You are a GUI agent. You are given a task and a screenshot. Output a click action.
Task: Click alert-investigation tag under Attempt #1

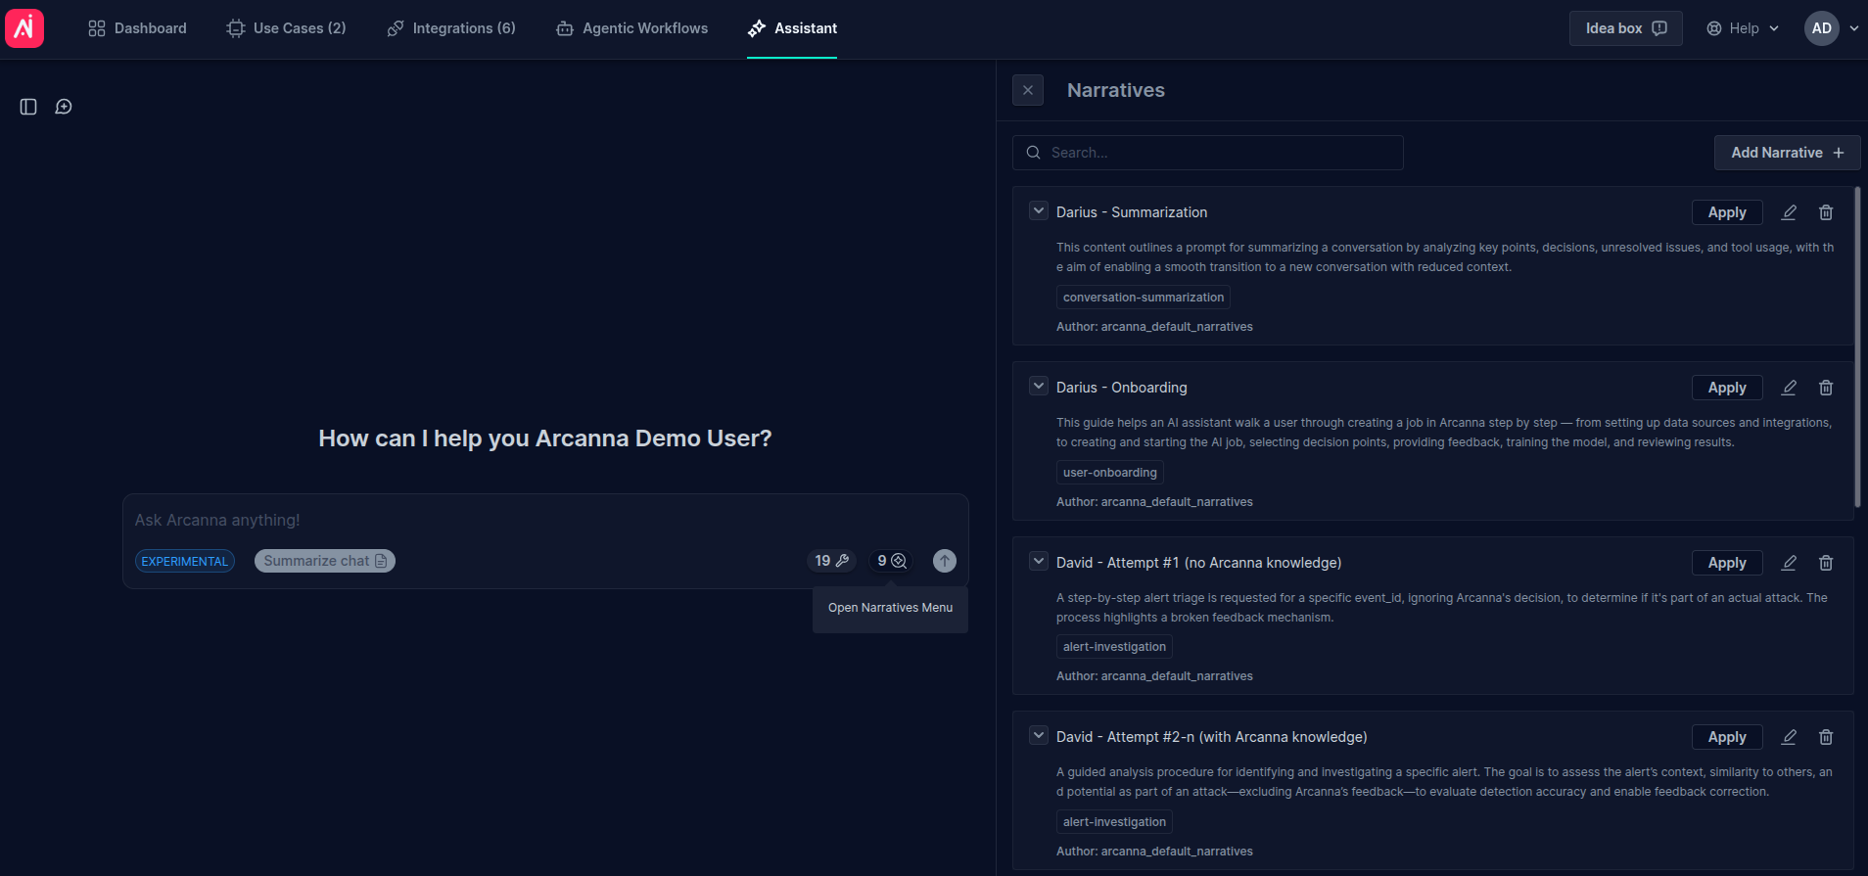point(1114,647)
